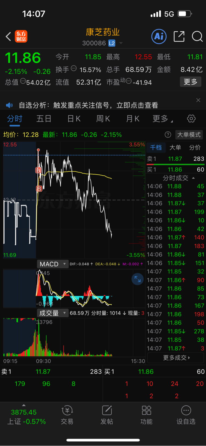
Task: Go back with the left arrow
Action: pos(8,36)
